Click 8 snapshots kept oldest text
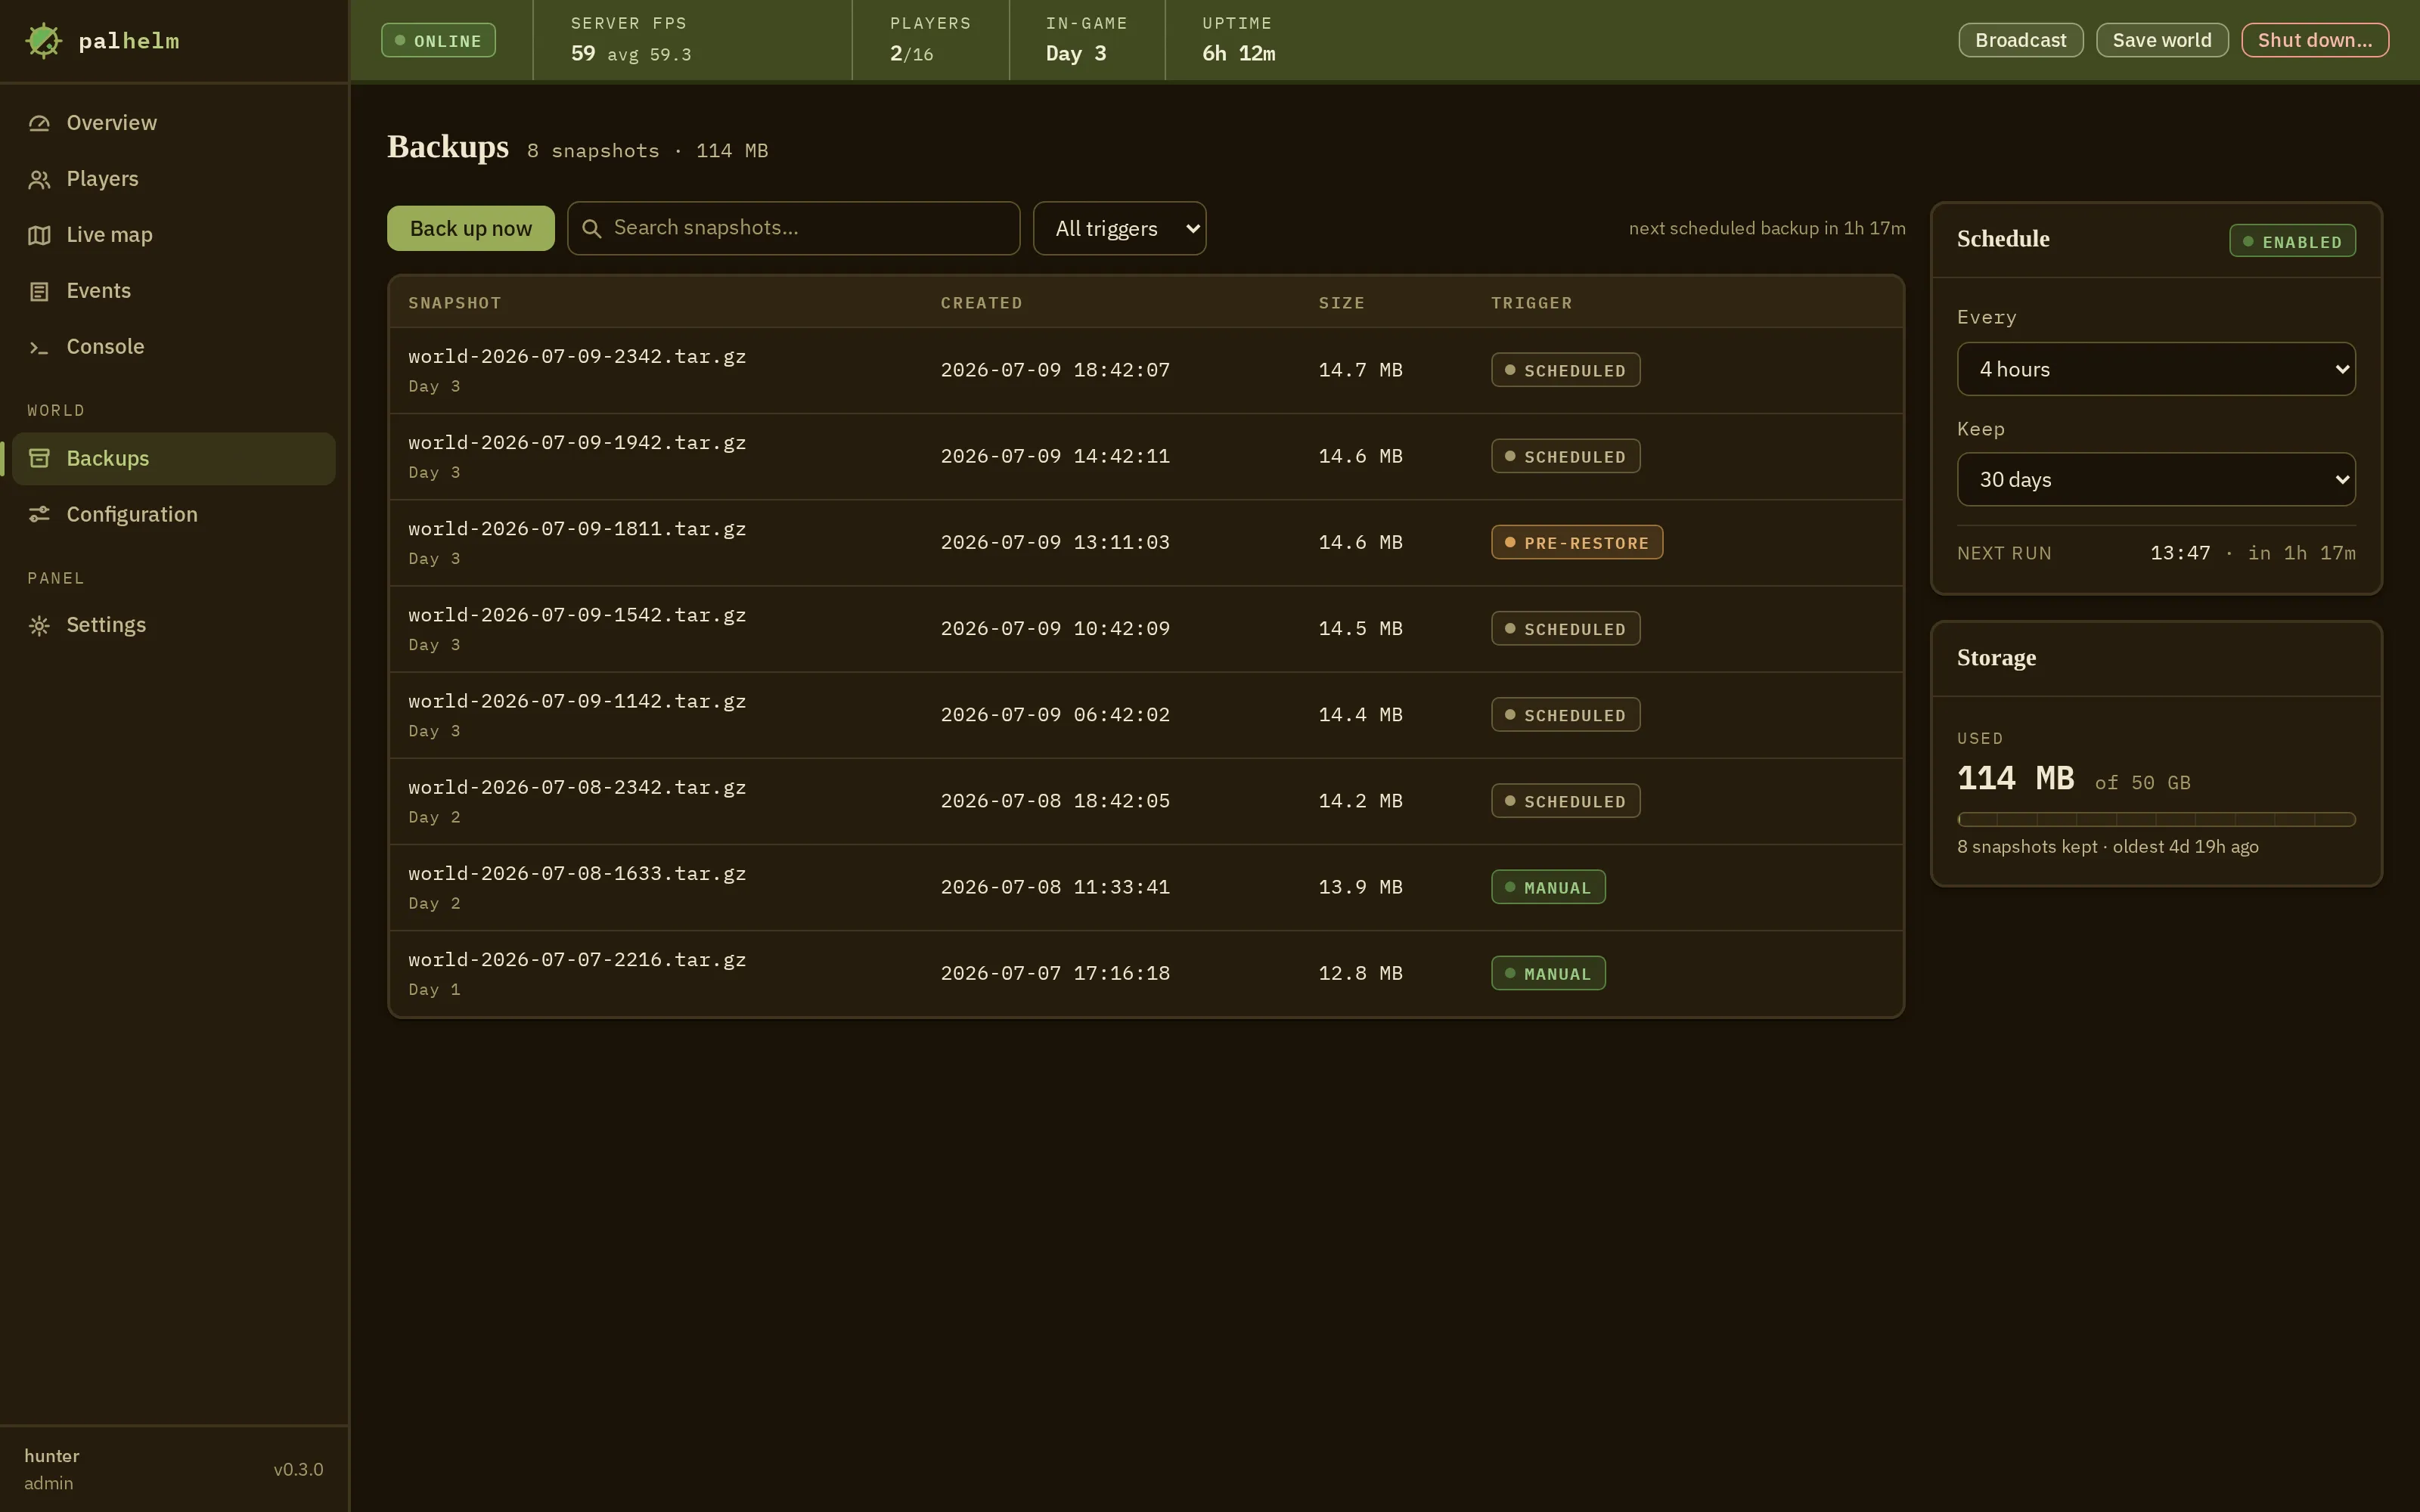2420x1512 pixels. (x=2107, y=847)
